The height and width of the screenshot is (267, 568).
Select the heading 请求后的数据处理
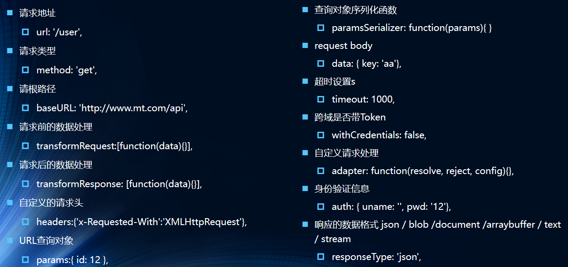tap(56, 165)
